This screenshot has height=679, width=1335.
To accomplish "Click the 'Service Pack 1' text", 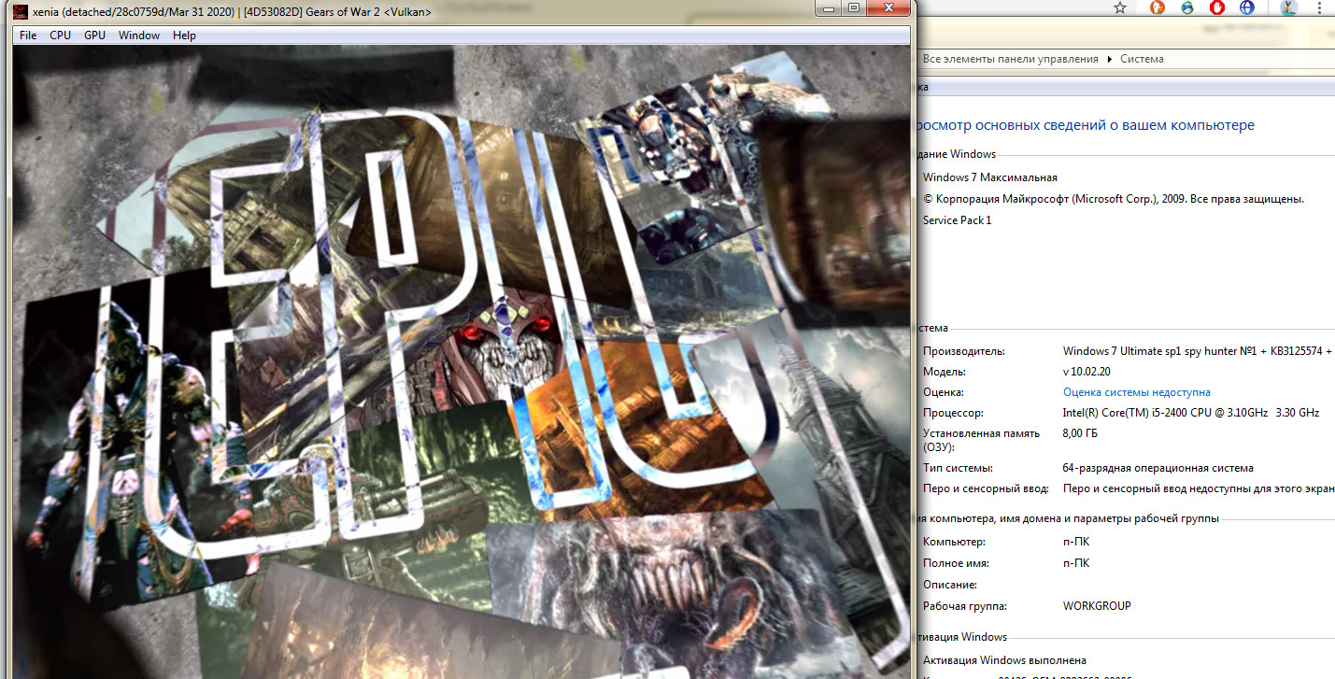I will [957, 220].
